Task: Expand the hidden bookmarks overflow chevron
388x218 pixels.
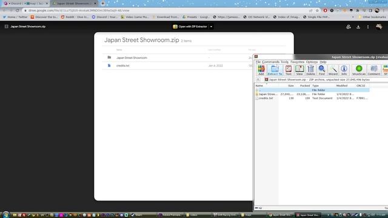Action: 353,17
